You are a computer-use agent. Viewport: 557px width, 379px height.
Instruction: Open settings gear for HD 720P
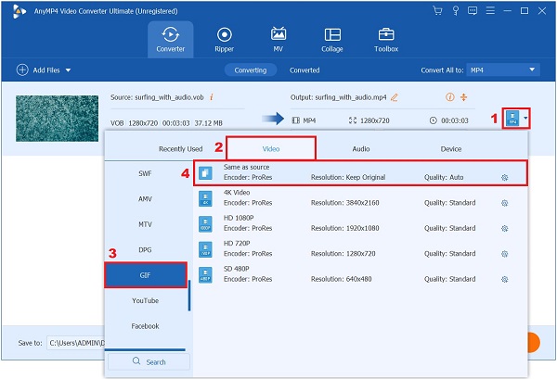(x=504, y=254)
